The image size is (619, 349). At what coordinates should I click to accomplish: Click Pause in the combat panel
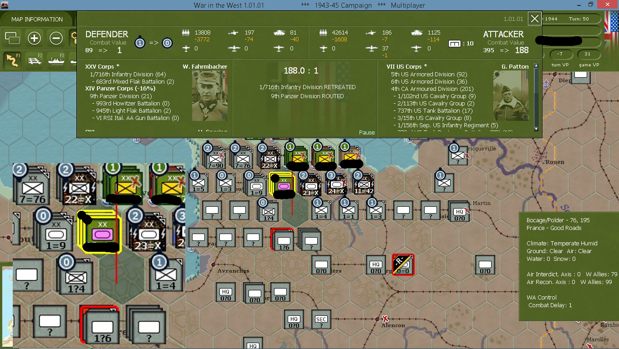point(366,133)
